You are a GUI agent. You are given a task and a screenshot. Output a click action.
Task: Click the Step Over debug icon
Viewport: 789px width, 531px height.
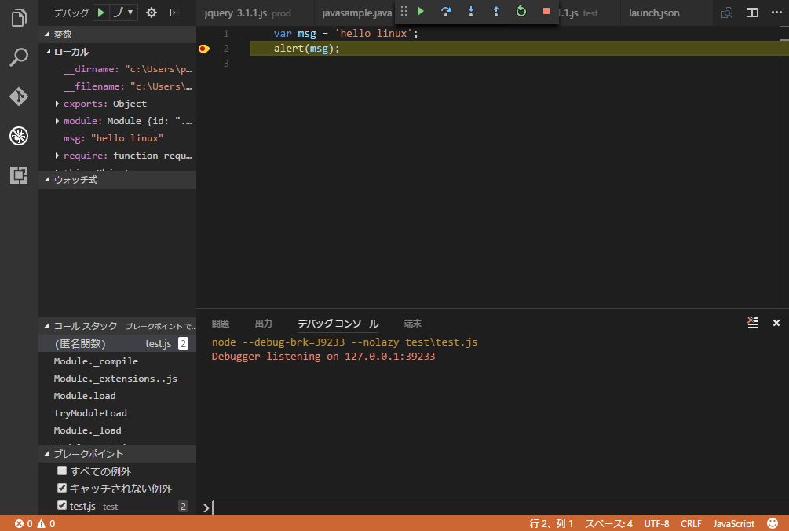point(446,12)
